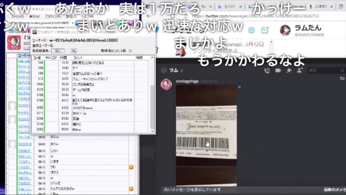Open the プラグイン(P) menu
This screenshot has width=346, height=195.
click(53, 16)
